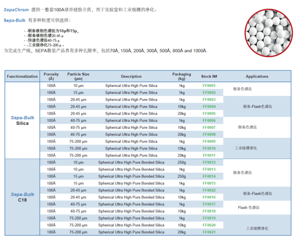Open stock number FF0016
The height and width of the screenshot is (239, 296).
coord(209,197)
